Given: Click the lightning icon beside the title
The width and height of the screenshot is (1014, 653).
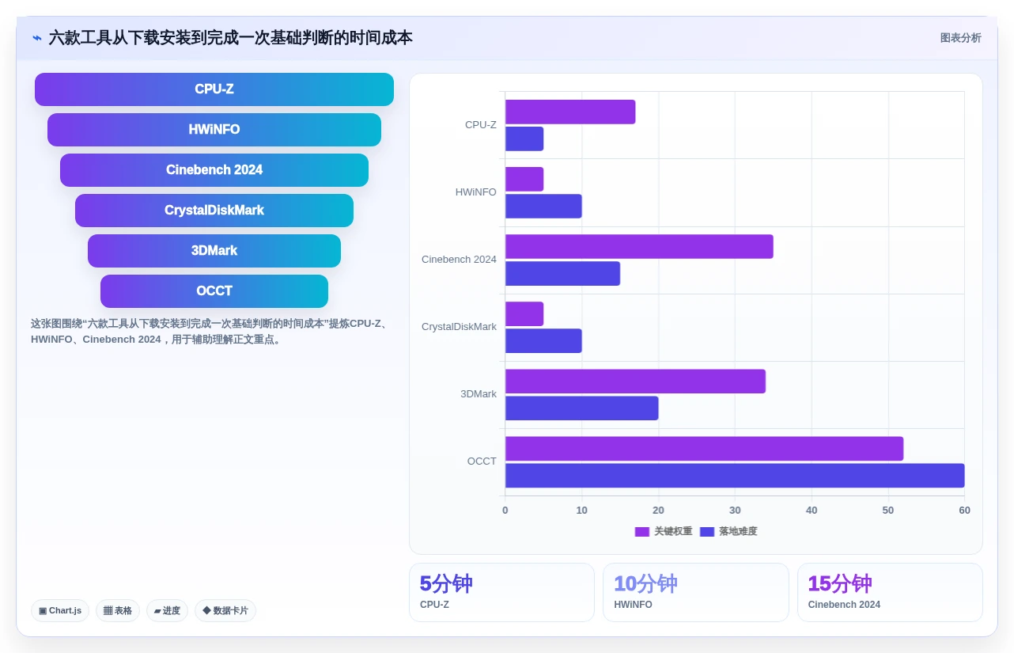Looking at the screenshot, I should tap(37, 38).
